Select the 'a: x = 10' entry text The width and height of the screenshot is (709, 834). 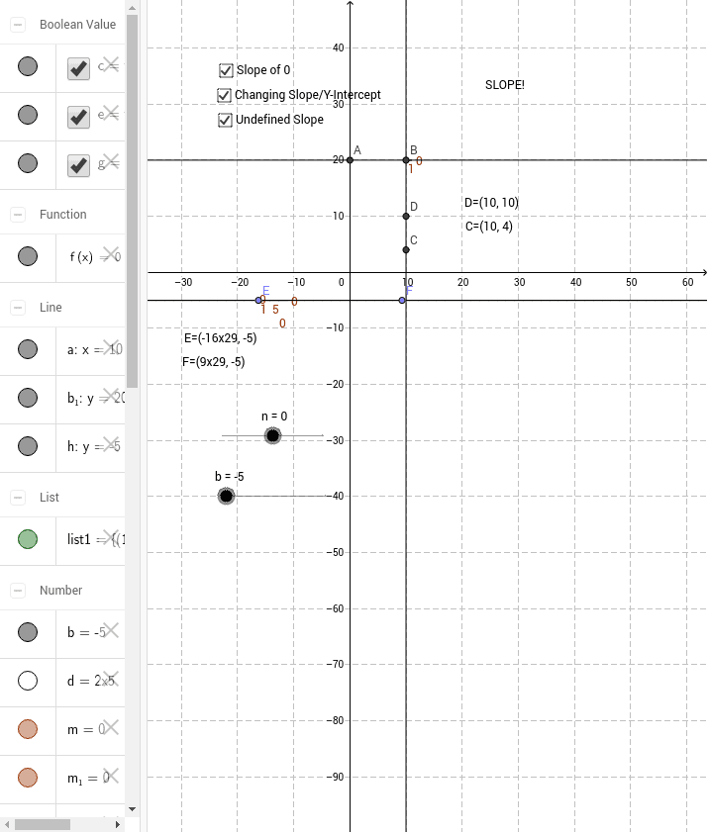pyautogui.click(x=95, y=350)
